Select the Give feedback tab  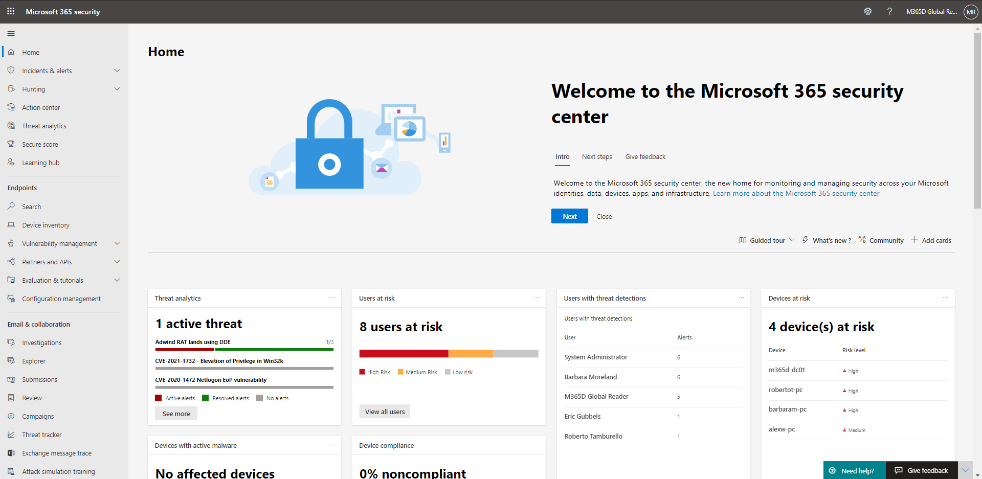(645, 156)
